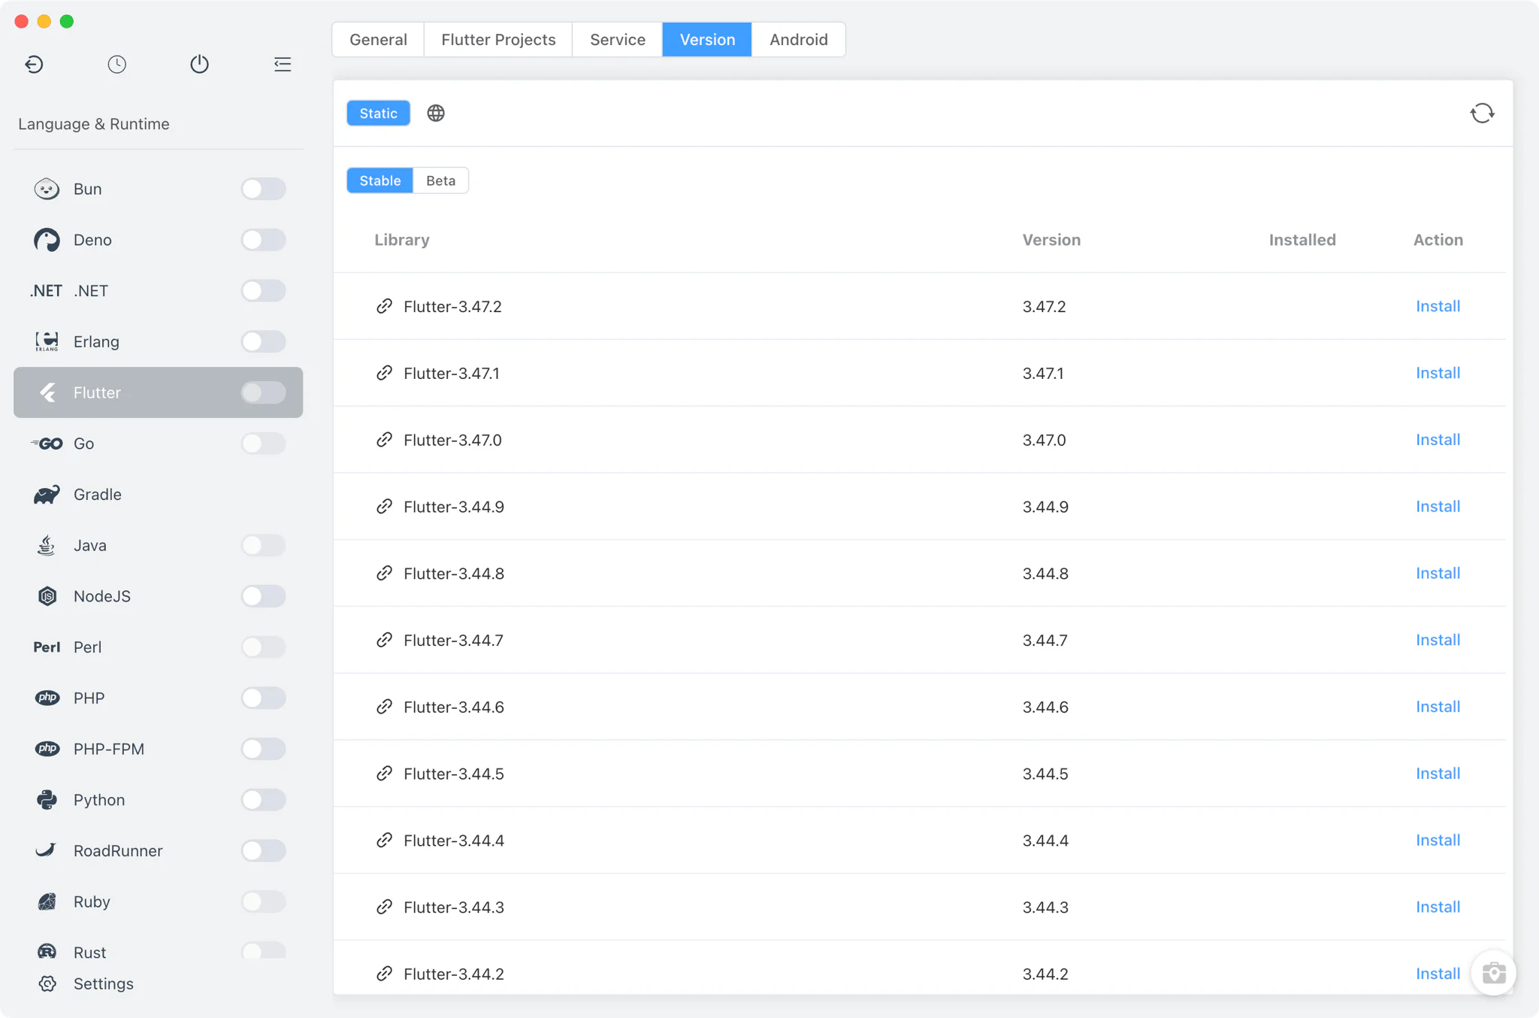1539x1018 pixels.
Task: Click the Bun icon in sidebar
Action: 47,189
